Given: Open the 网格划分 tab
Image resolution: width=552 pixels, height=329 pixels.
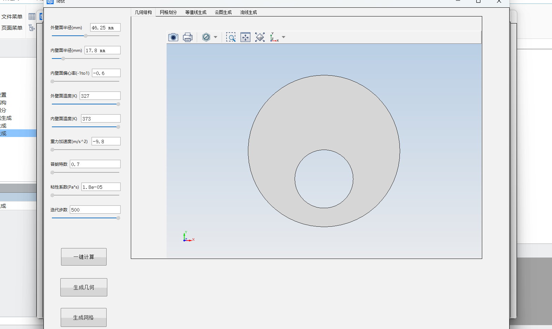Looking at the screenshot, I should tap(168, 12).
